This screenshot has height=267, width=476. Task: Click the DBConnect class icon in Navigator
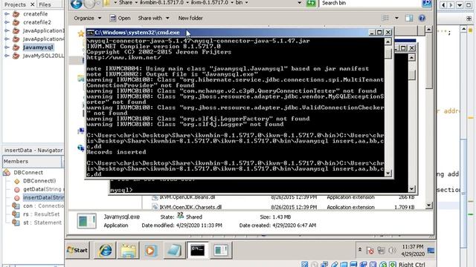(7, 173)
